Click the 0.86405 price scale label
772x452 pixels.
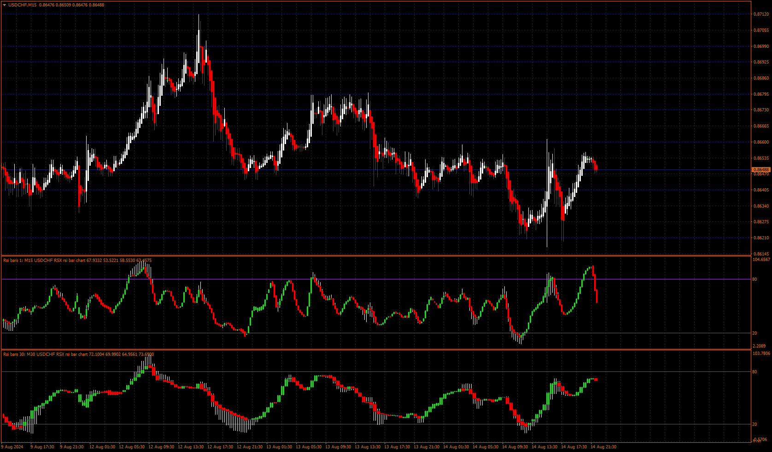pyautogui.click(x=761, y=190)
